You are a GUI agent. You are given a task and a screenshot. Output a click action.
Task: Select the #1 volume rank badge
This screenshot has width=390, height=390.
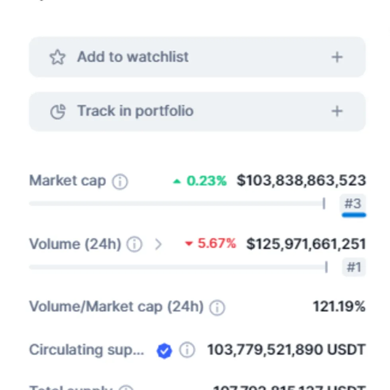(x=354, y=267)
